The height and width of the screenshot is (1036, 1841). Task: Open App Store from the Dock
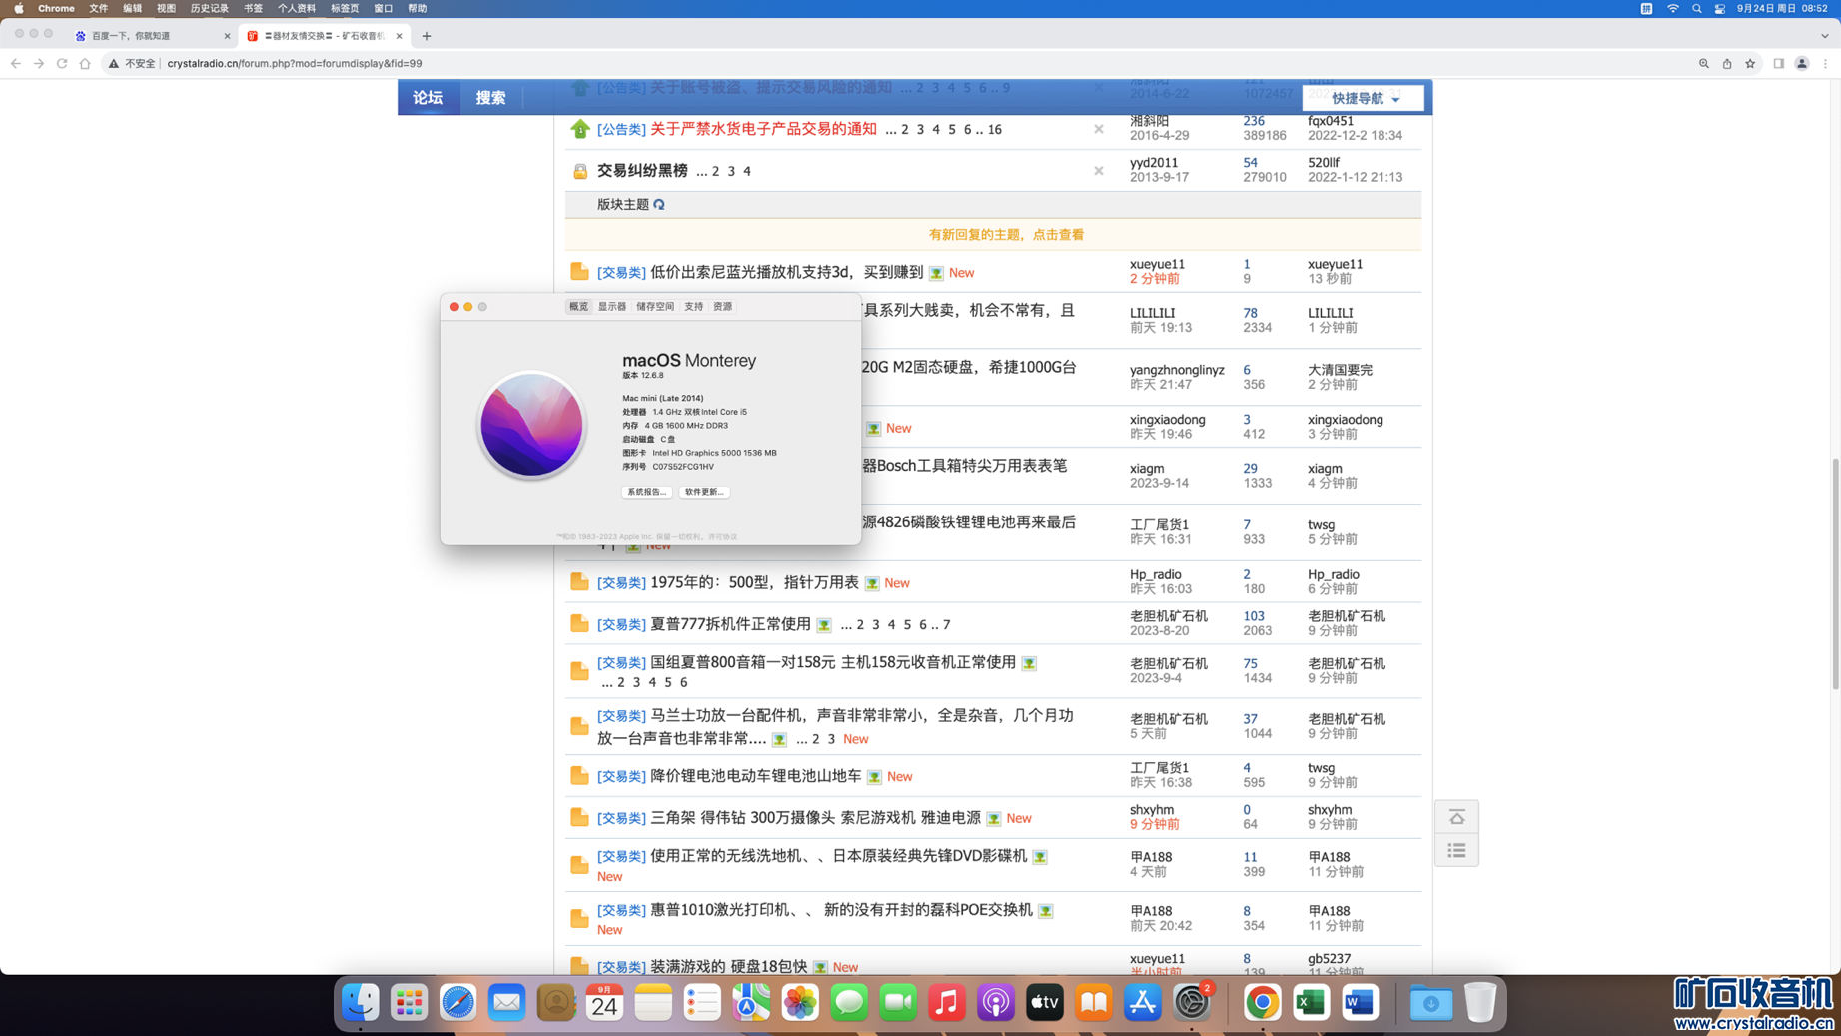click(1143, 1002)
